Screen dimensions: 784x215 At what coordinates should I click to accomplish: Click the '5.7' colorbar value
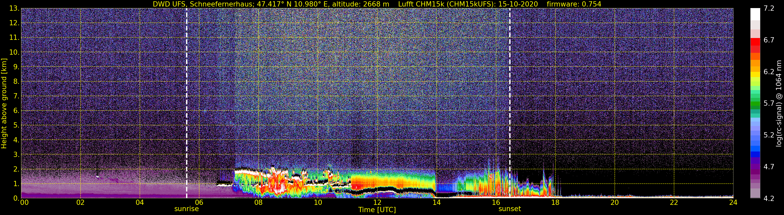(769, 104)
